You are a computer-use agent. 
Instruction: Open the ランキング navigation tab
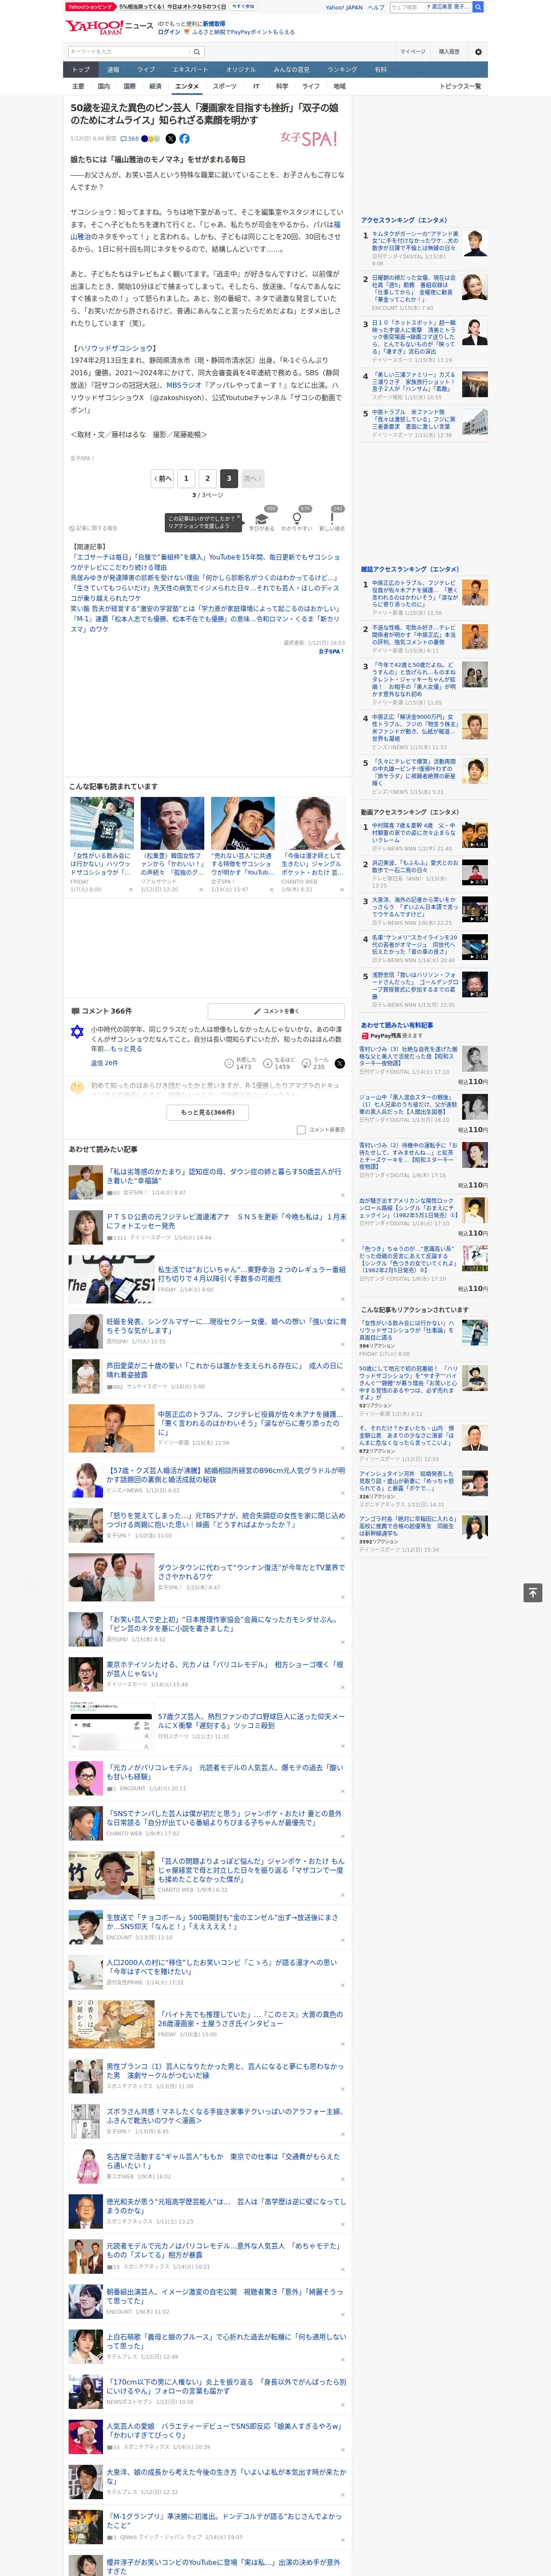(342, 70)
